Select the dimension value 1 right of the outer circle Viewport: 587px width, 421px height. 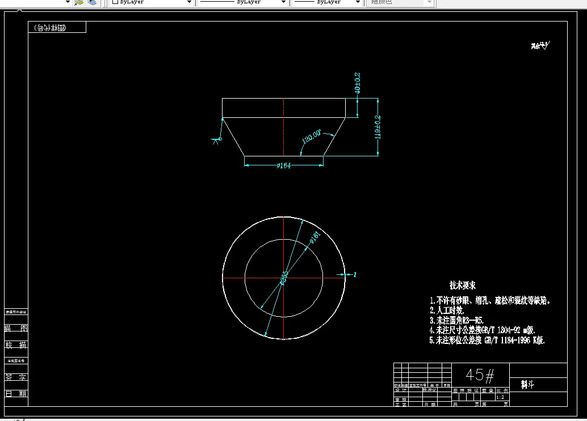(355, 275)
